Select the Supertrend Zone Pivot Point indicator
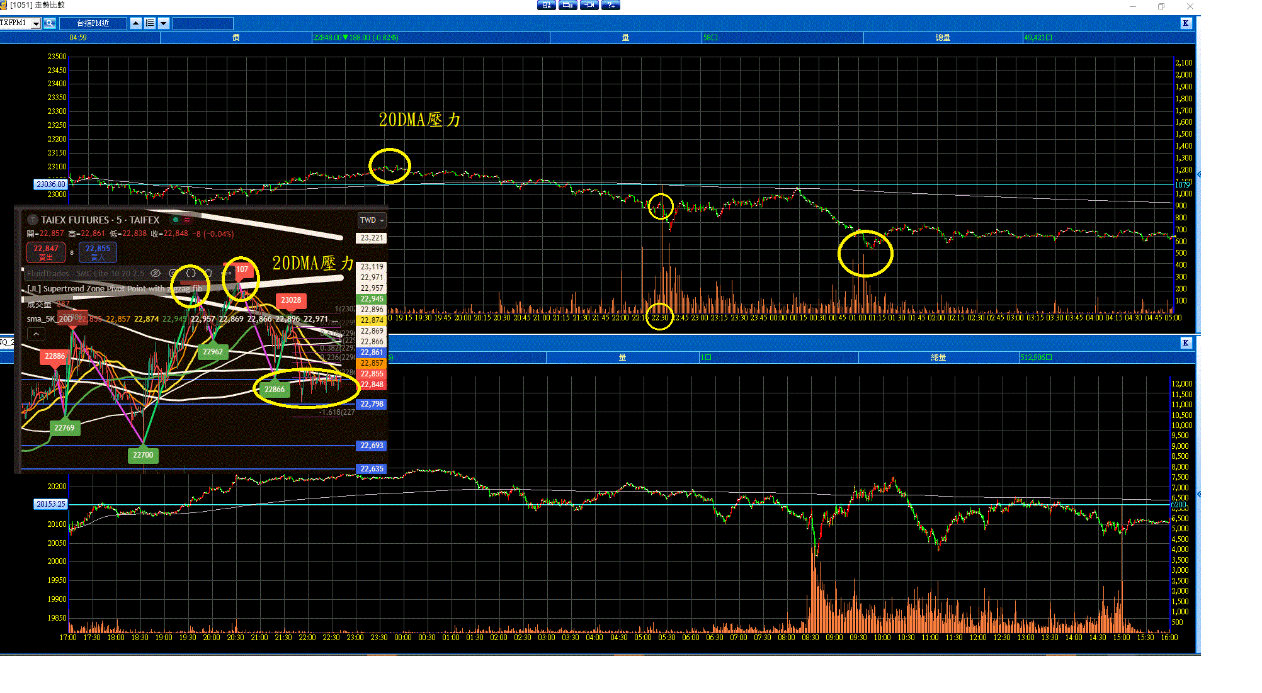 (115, 289)
